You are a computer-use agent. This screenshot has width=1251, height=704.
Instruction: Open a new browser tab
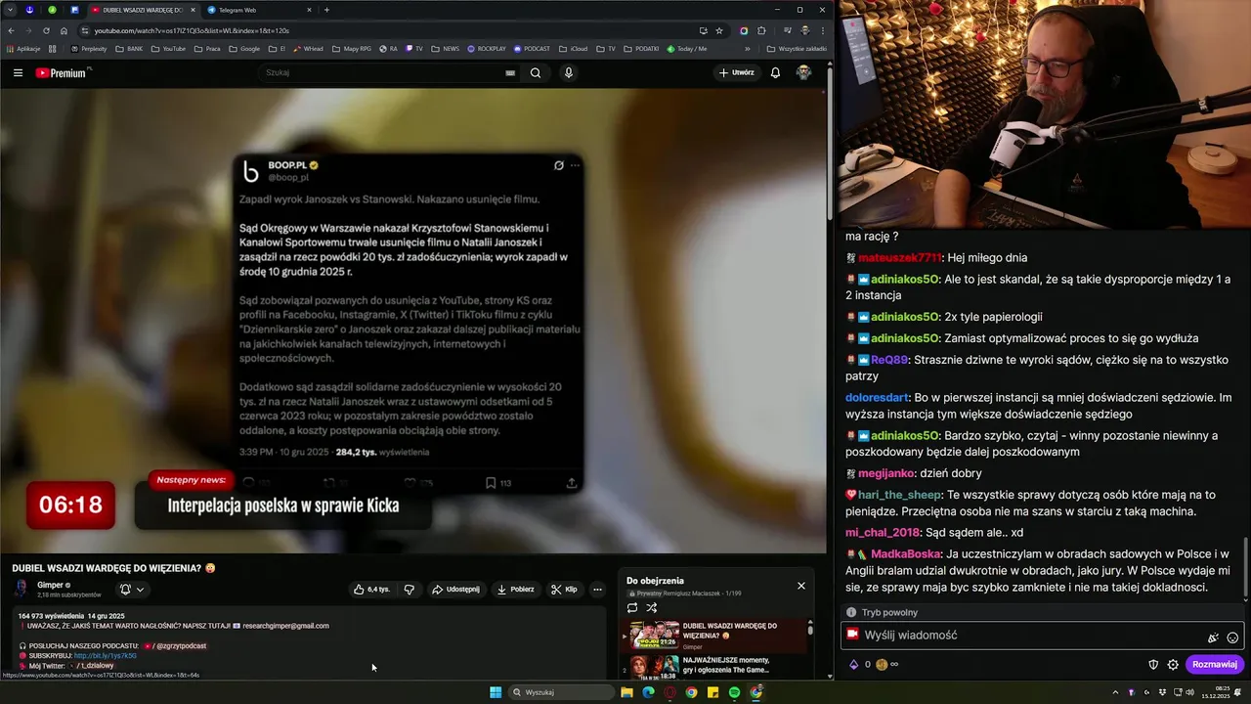(x=326, y=10)
